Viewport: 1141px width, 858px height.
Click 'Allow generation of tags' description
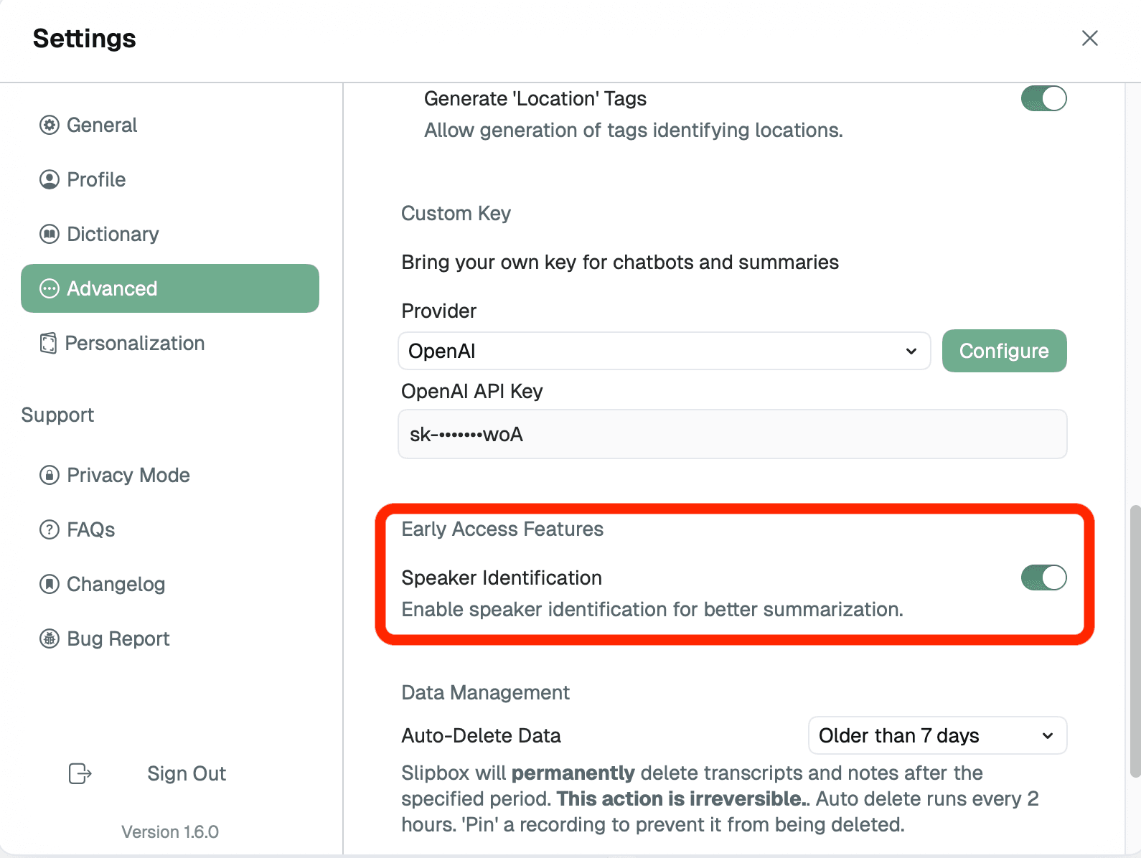[x=634, y=130]
